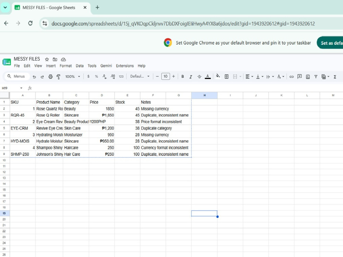
Task: Open the Edit menu
Action: 27,66
